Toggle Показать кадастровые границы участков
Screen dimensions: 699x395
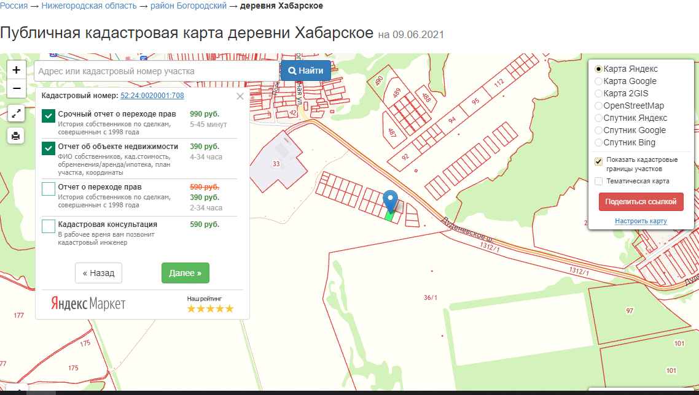click(599, 161)
